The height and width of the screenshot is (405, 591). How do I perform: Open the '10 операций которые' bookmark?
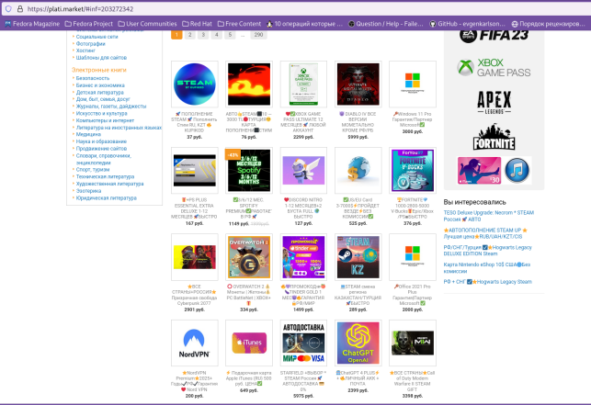(304, 24)
